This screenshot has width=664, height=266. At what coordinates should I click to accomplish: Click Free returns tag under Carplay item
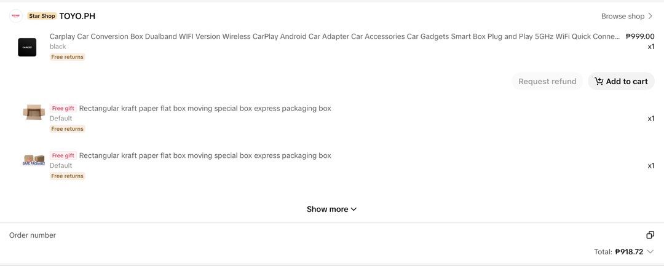tap(68, 57)
